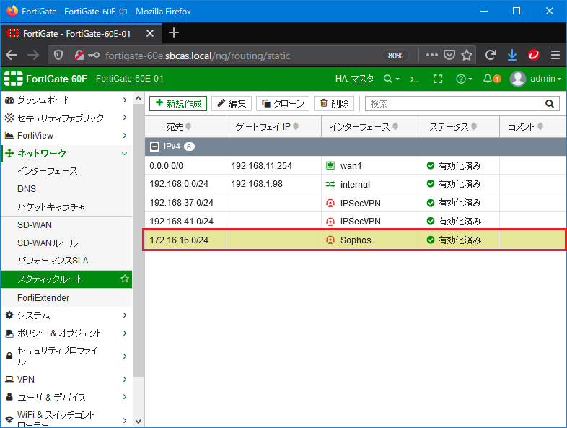Open the CLI console icon
This screenshot has width=567, height=428.
pos(414,79)
